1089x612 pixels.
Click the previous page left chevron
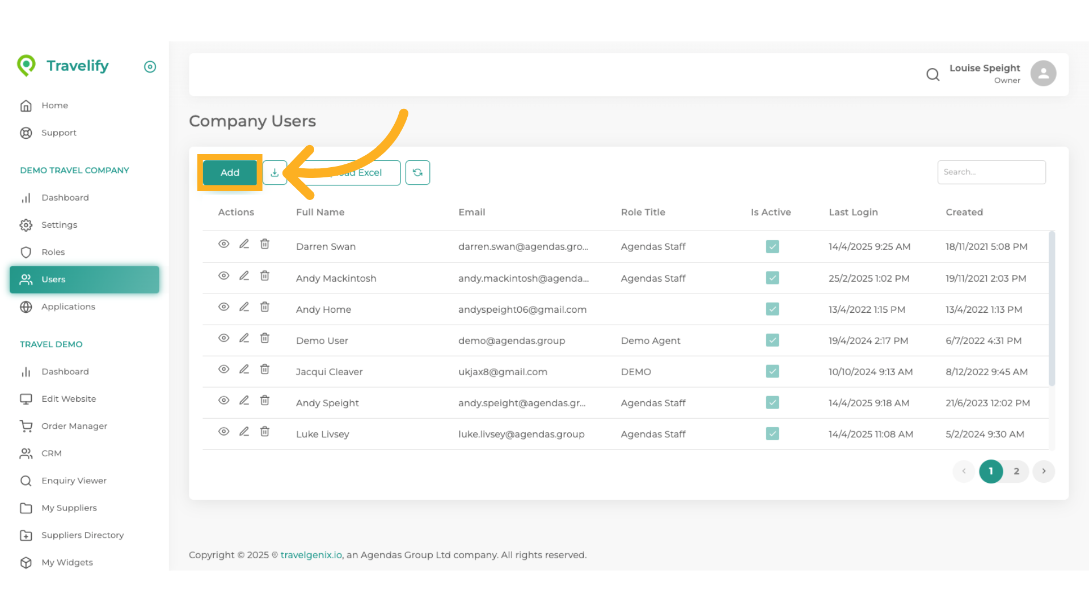pyautogui.click(x=964, y=471)
